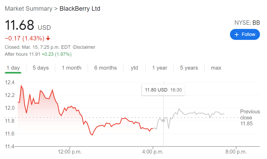Click the Market Summary breadcrumb
Image resolution: width=267 pixels, height=159 pixels.
point(28,9)
